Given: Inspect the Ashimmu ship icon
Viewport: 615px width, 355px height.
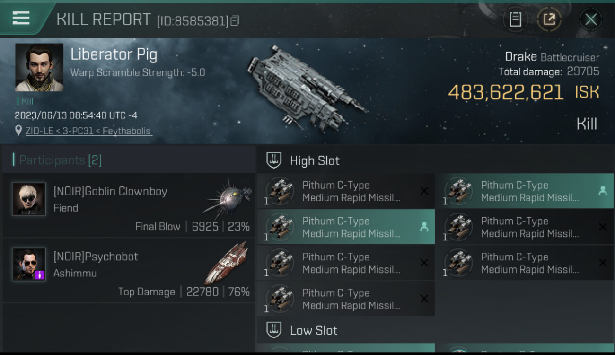Looking at the screenshot, I should point(227,263).
